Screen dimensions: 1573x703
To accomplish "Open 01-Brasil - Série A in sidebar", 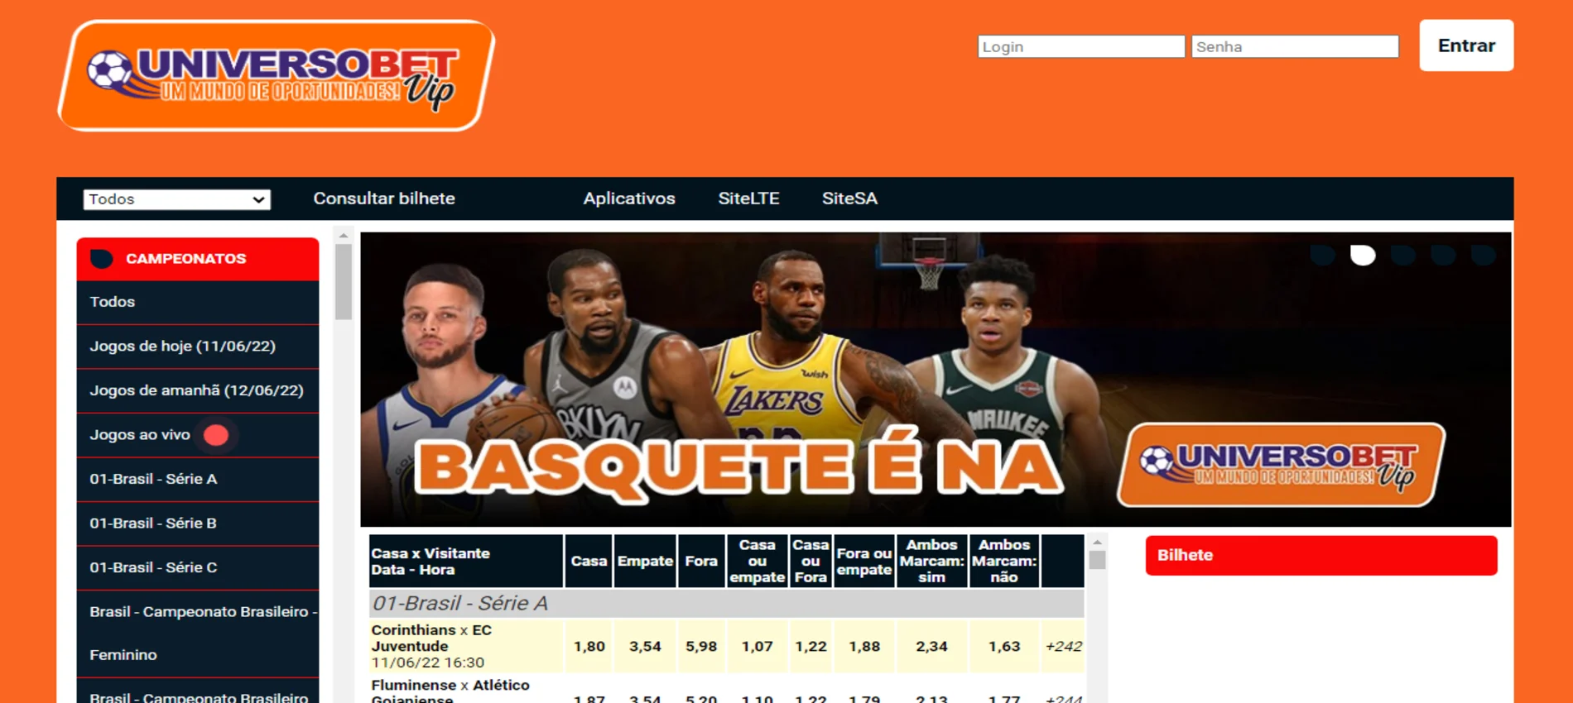I will pos(198,479).
